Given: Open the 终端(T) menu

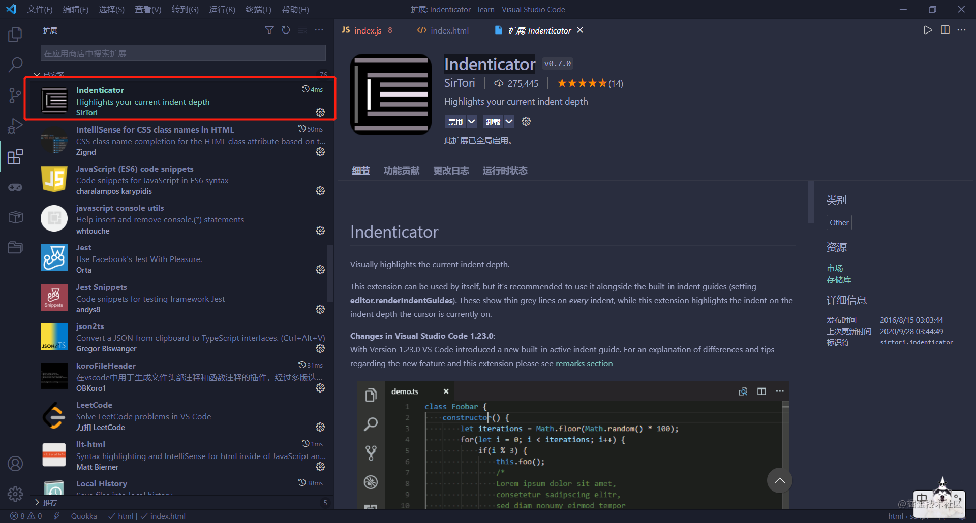Looking at the screenshot, I should click(258, 10).
